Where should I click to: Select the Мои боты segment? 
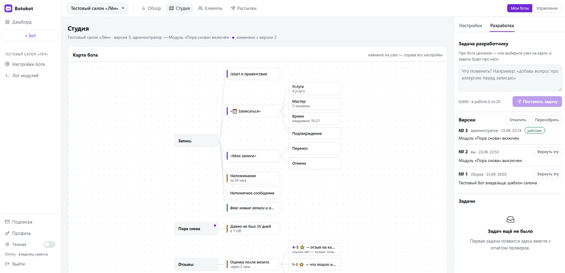click(519, 8)
